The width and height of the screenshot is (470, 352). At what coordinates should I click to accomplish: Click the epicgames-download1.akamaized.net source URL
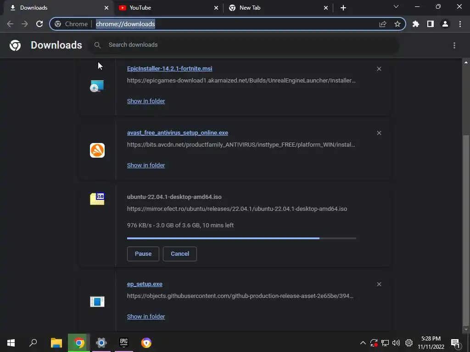click(241, 81)
